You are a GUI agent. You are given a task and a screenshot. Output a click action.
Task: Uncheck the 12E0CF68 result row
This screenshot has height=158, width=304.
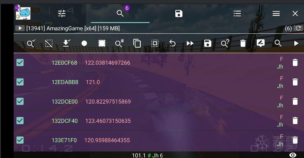pos(20,63)
